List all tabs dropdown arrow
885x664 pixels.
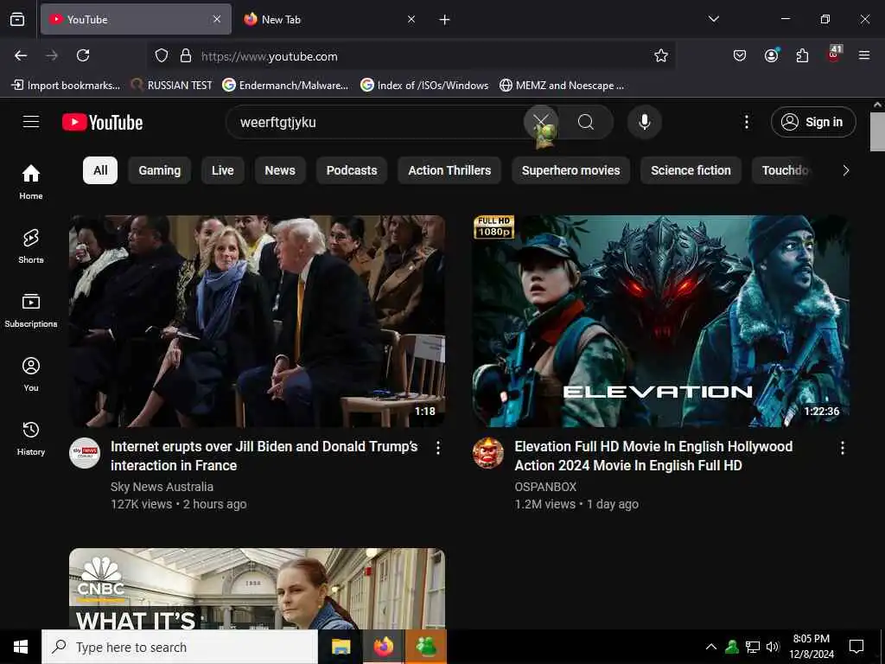[x=713, y=19]
